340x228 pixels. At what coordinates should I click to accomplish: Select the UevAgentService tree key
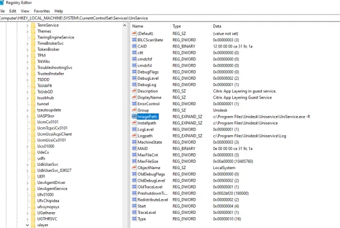pyautogui.click(x=52, y=188)
